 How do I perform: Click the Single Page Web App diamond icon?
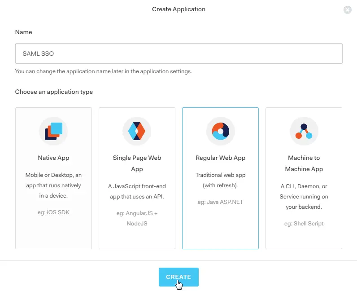tap(137, 131)
